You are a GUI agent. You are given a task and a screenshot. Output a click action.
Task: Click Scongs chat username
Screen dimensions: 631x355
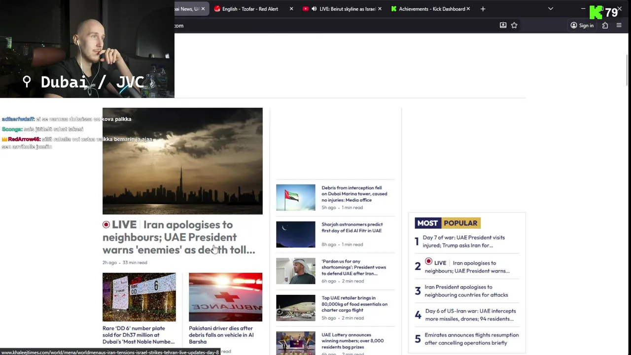pos(11,129)
